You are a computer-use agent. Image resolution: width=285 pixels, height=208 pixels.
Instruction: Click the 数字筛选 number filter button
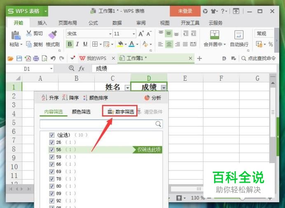[x=120, y=111]
